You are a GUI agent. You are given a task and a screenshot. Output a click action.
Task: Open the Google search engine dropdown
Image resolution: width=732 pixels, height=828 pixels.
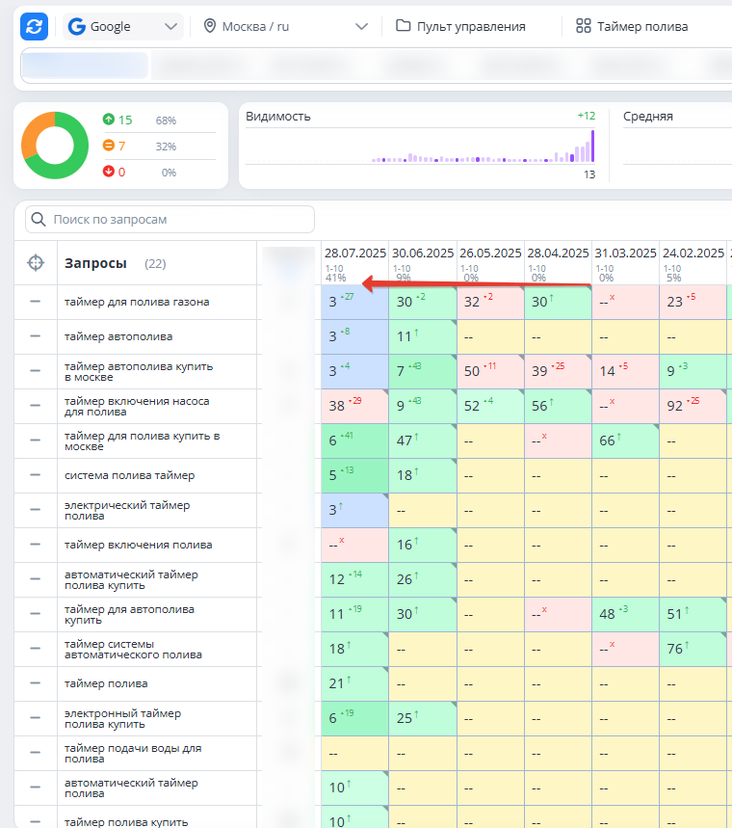point(124,26)
